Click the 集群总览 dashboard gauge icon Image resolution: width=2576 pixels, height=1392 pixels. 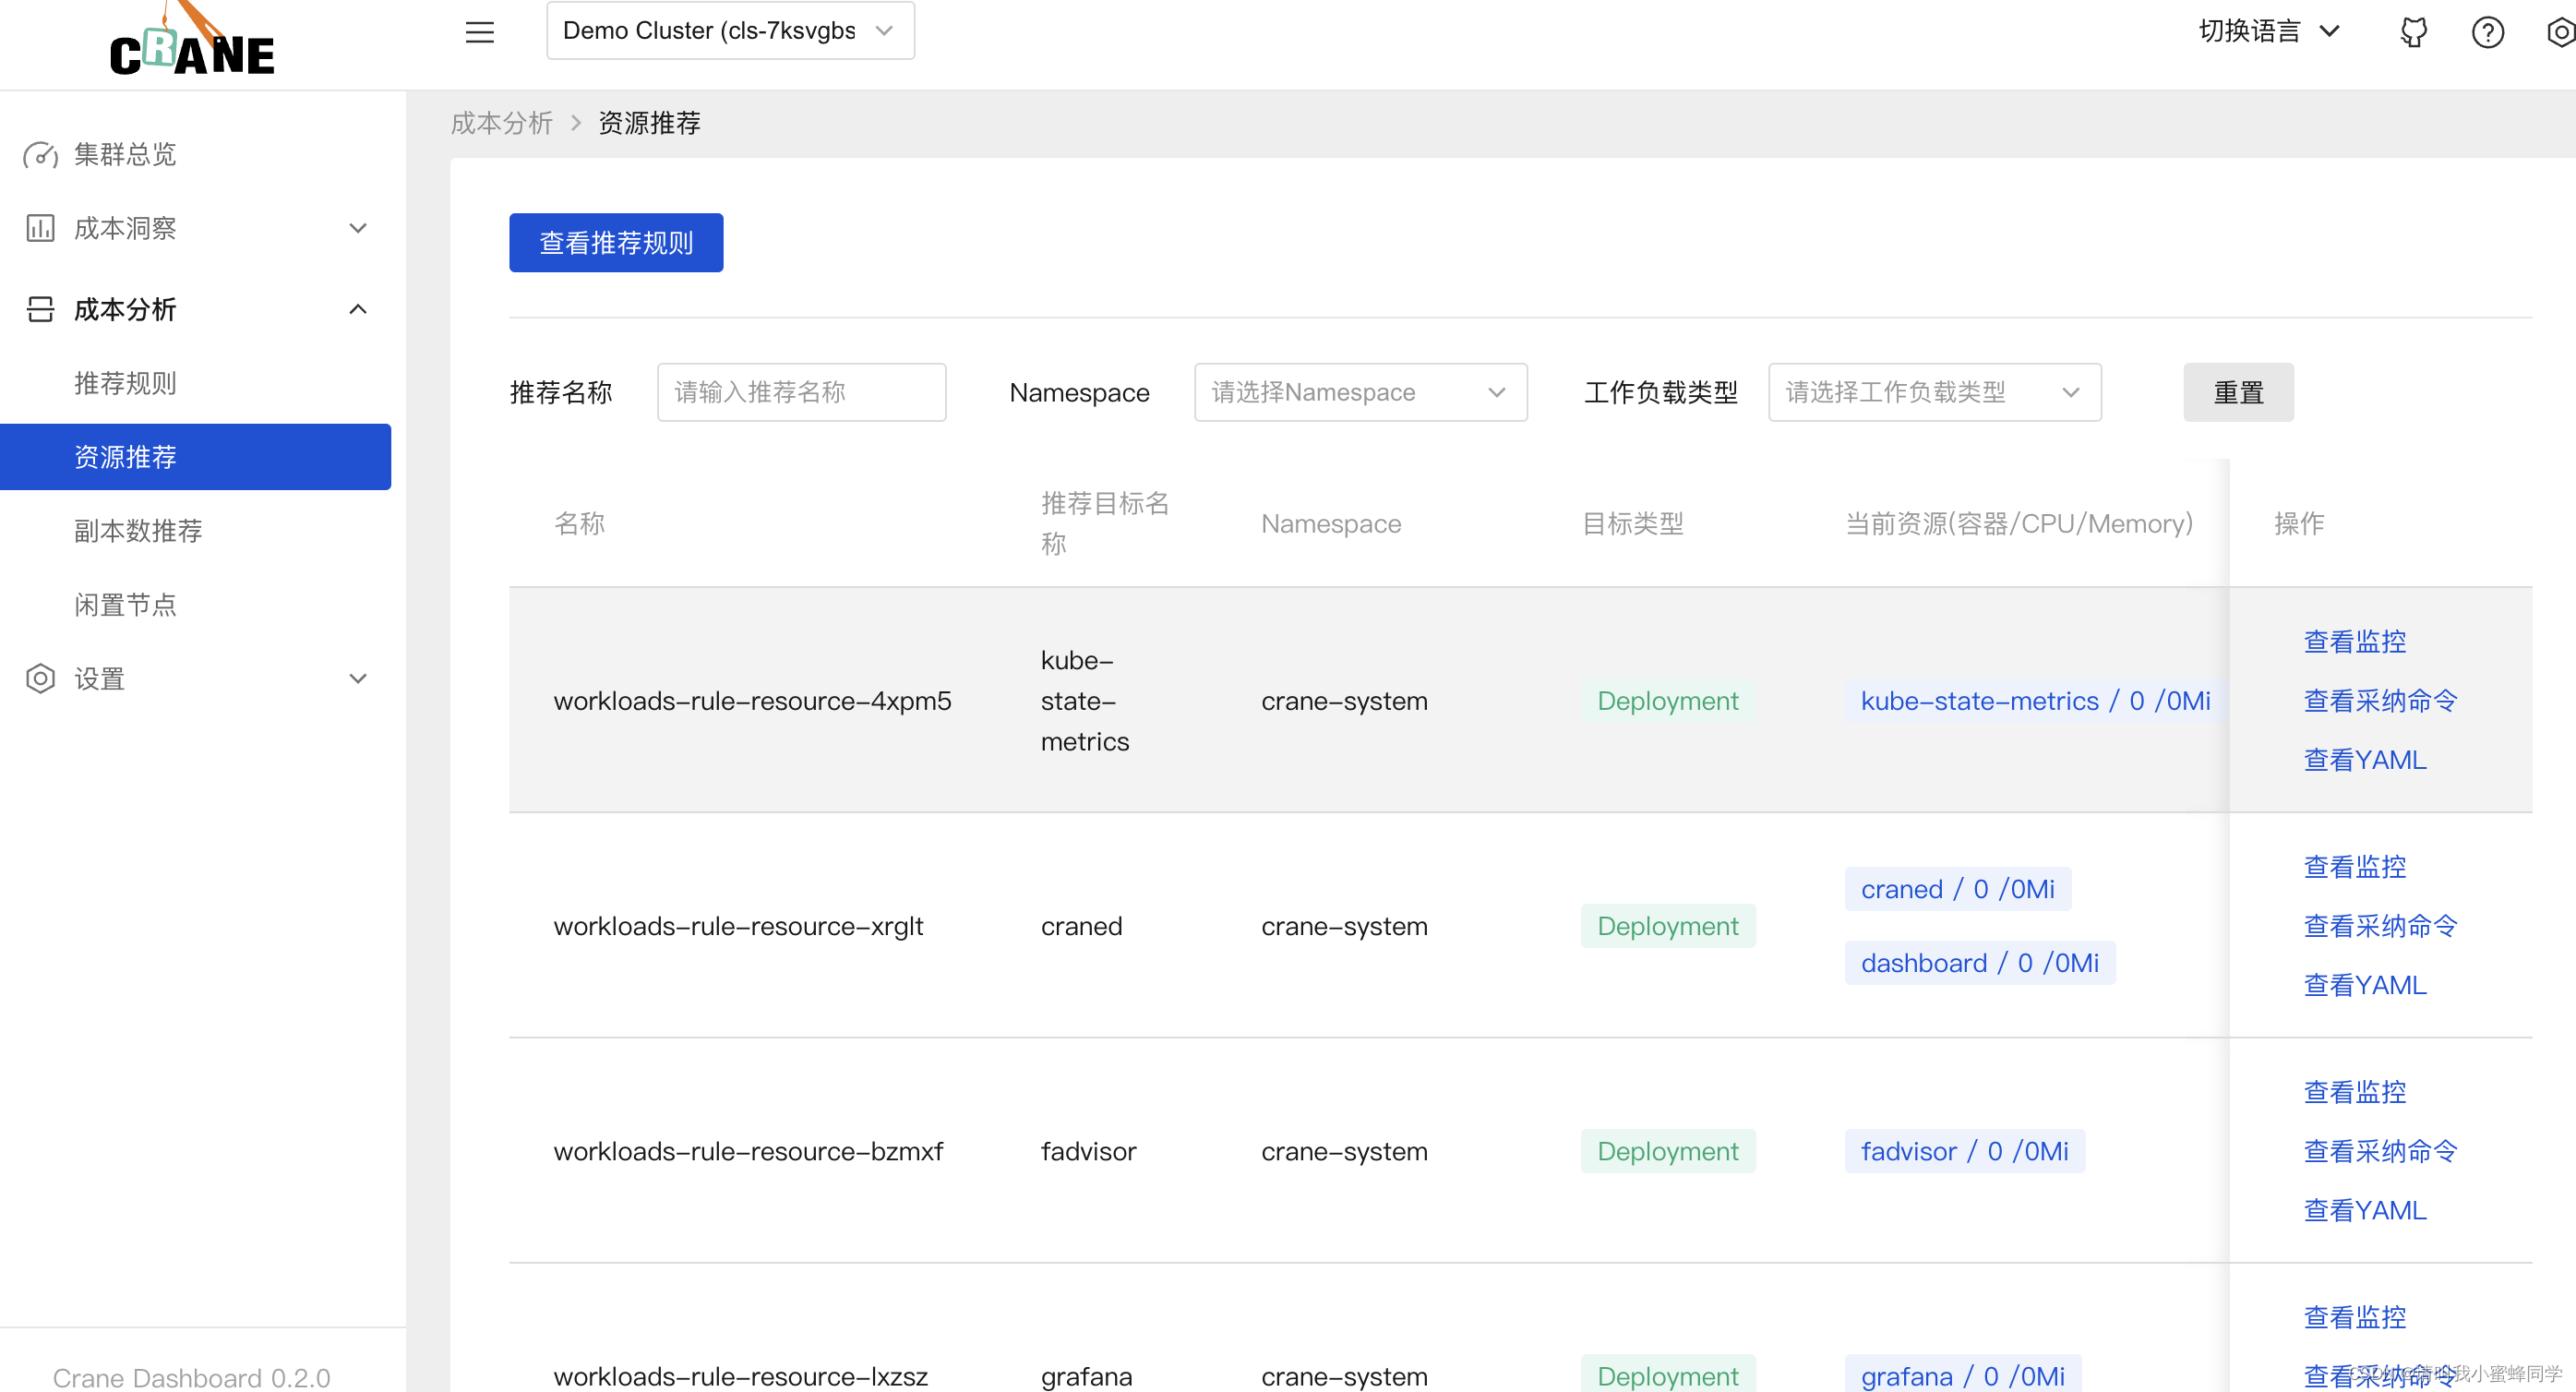tap(40, 155)
